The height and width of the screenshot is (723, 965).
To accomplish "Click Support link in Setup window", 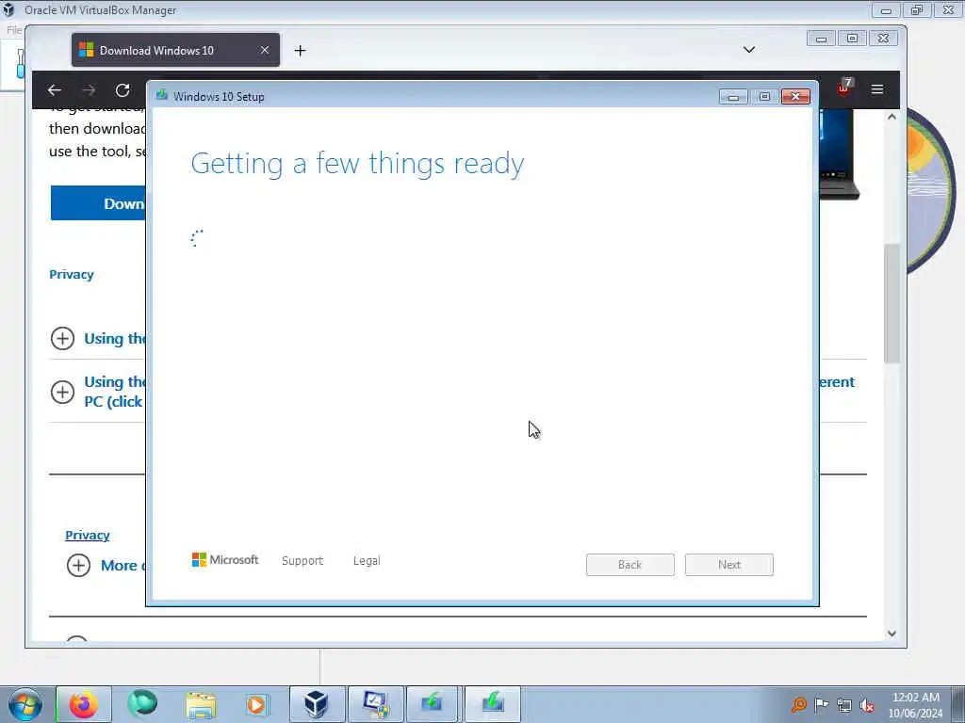I will tap(303, 561).
